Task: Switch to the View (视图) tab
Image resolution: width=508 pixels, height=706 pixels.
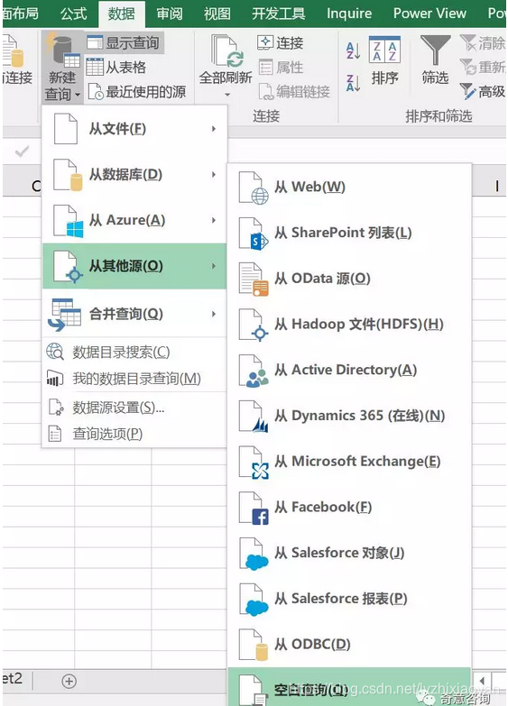Action: coord(217,14)
